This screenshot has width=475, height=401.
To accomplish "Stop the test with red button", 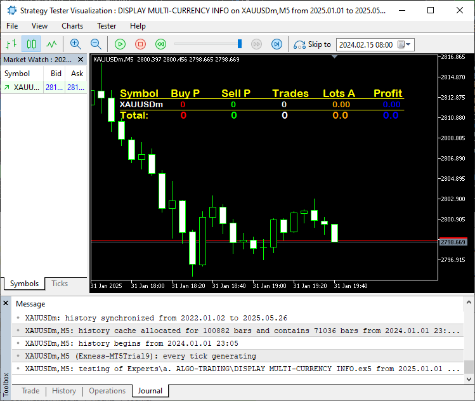I will pos(140,44).
